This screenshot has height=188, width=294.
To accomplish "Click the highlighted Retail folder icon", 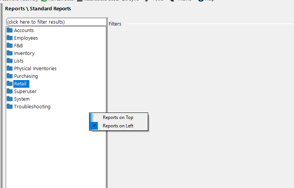I will click(x=10, y=84).
